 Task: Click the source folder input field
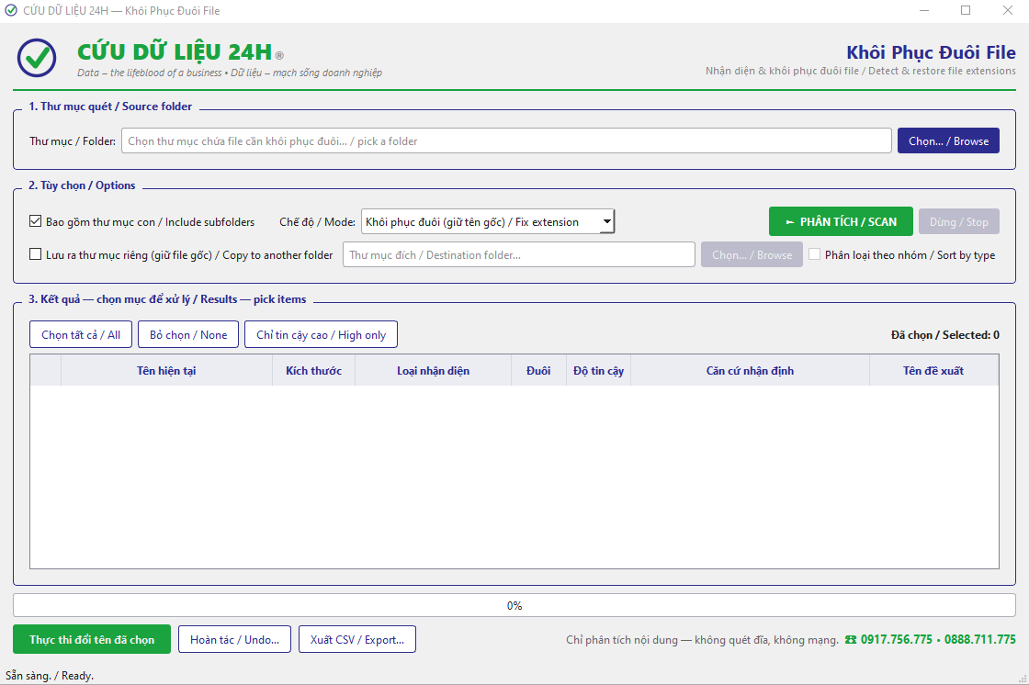506,141
